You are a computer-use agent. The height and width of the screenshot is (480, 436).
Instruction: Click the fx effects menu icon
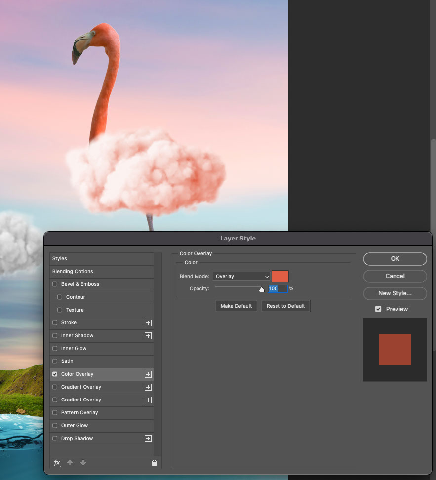coord(57,463)
